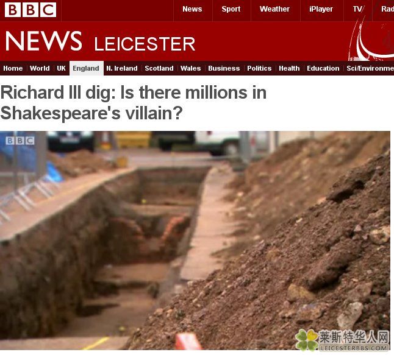Screen dimensions: 394x355
Task: Select the Politics tab
Action: click(x=259, y=68)
